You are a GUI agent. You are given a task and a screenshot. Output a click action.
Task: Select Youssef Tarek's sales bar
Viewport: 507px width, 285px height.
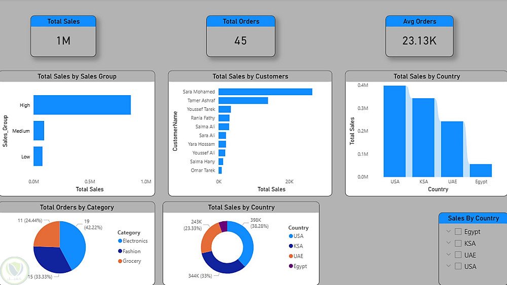225,109
